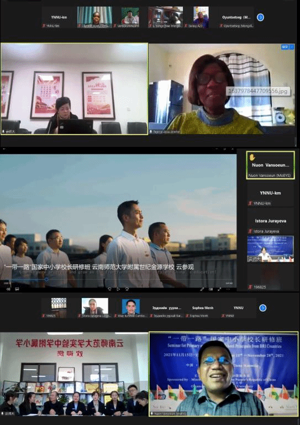
Task: Select the Oyuntsetseg tile in top strip
Action: point(236,17)
